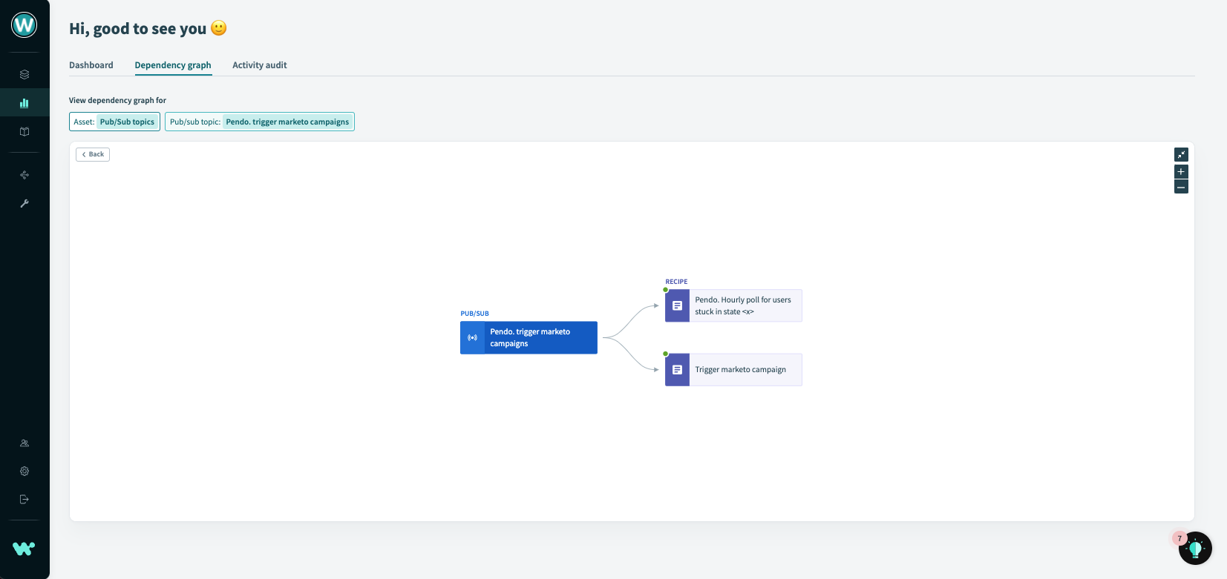
Task: Open the projects stack icon in sidebar
Action: (x=24, y=74)
